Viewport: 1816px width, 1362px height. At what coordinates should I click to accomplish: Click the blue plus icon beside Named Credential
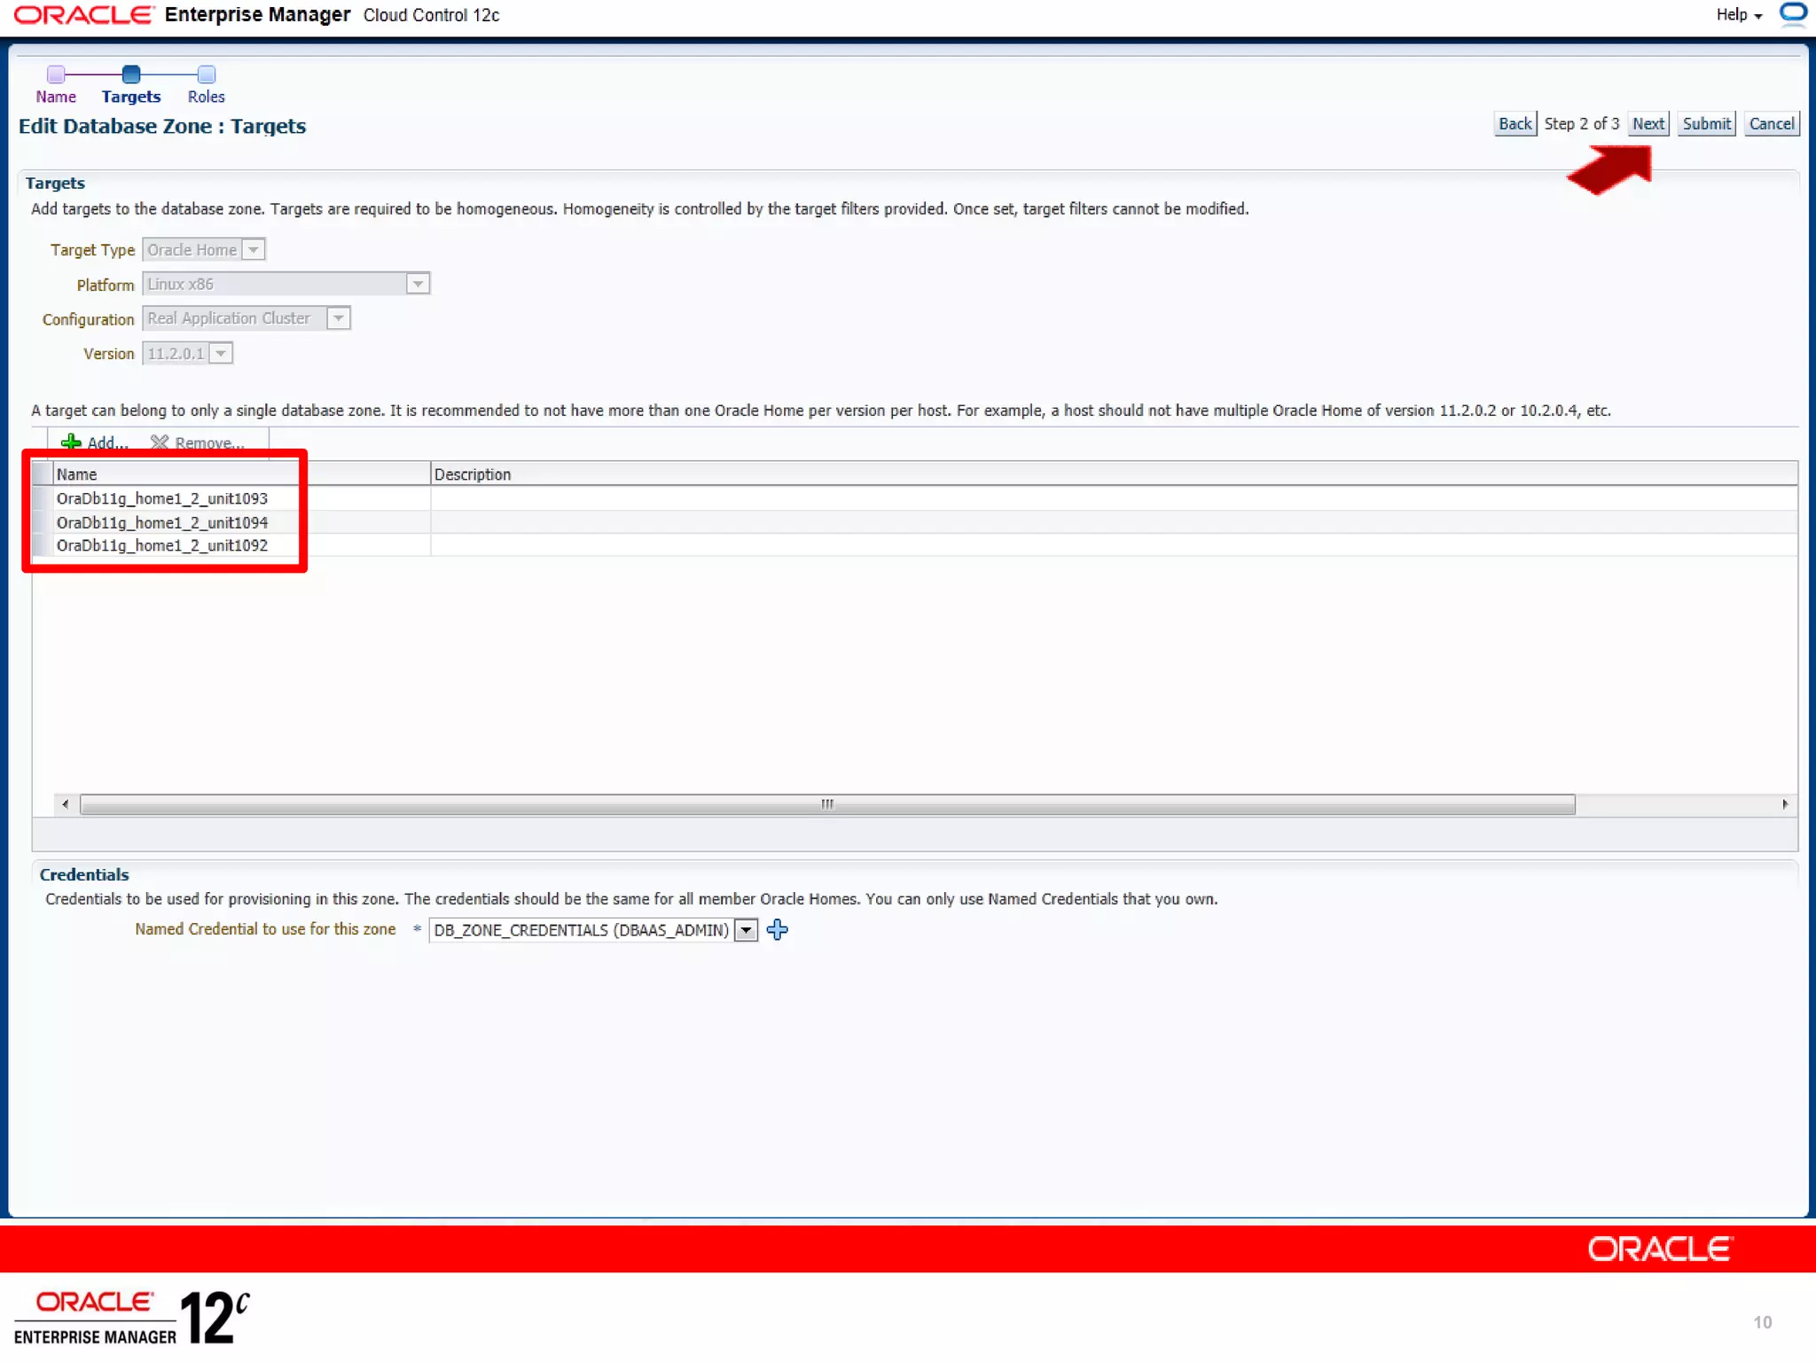point(778,929)
